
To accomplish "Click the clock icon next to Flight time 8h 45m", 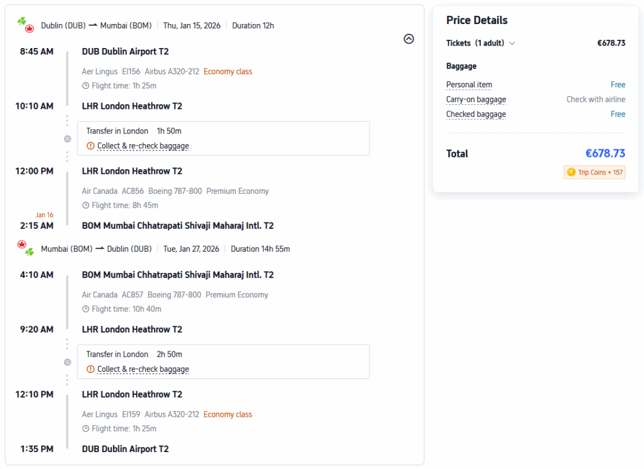I will [x=86, y=206].
